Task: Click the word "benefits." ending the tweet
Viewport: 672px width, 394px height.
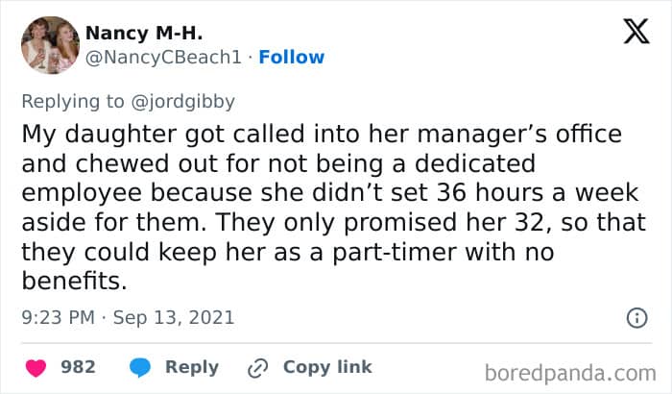Action: tap(72, 283)
